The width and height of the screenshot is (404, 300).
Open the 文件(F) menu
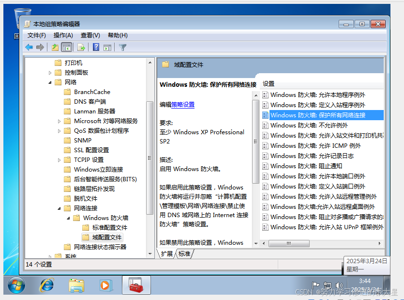click(37, 35)
